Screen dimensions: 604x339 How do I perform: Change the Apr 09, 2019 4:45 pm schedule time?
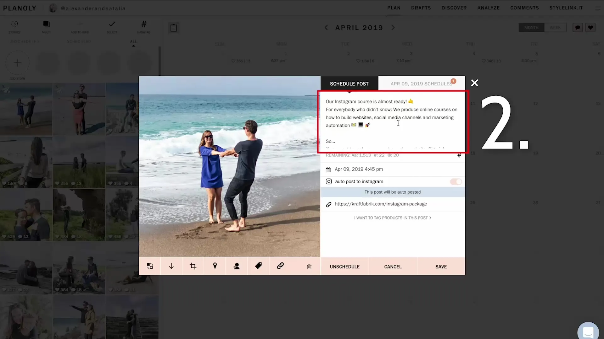[x=359, y=169]
